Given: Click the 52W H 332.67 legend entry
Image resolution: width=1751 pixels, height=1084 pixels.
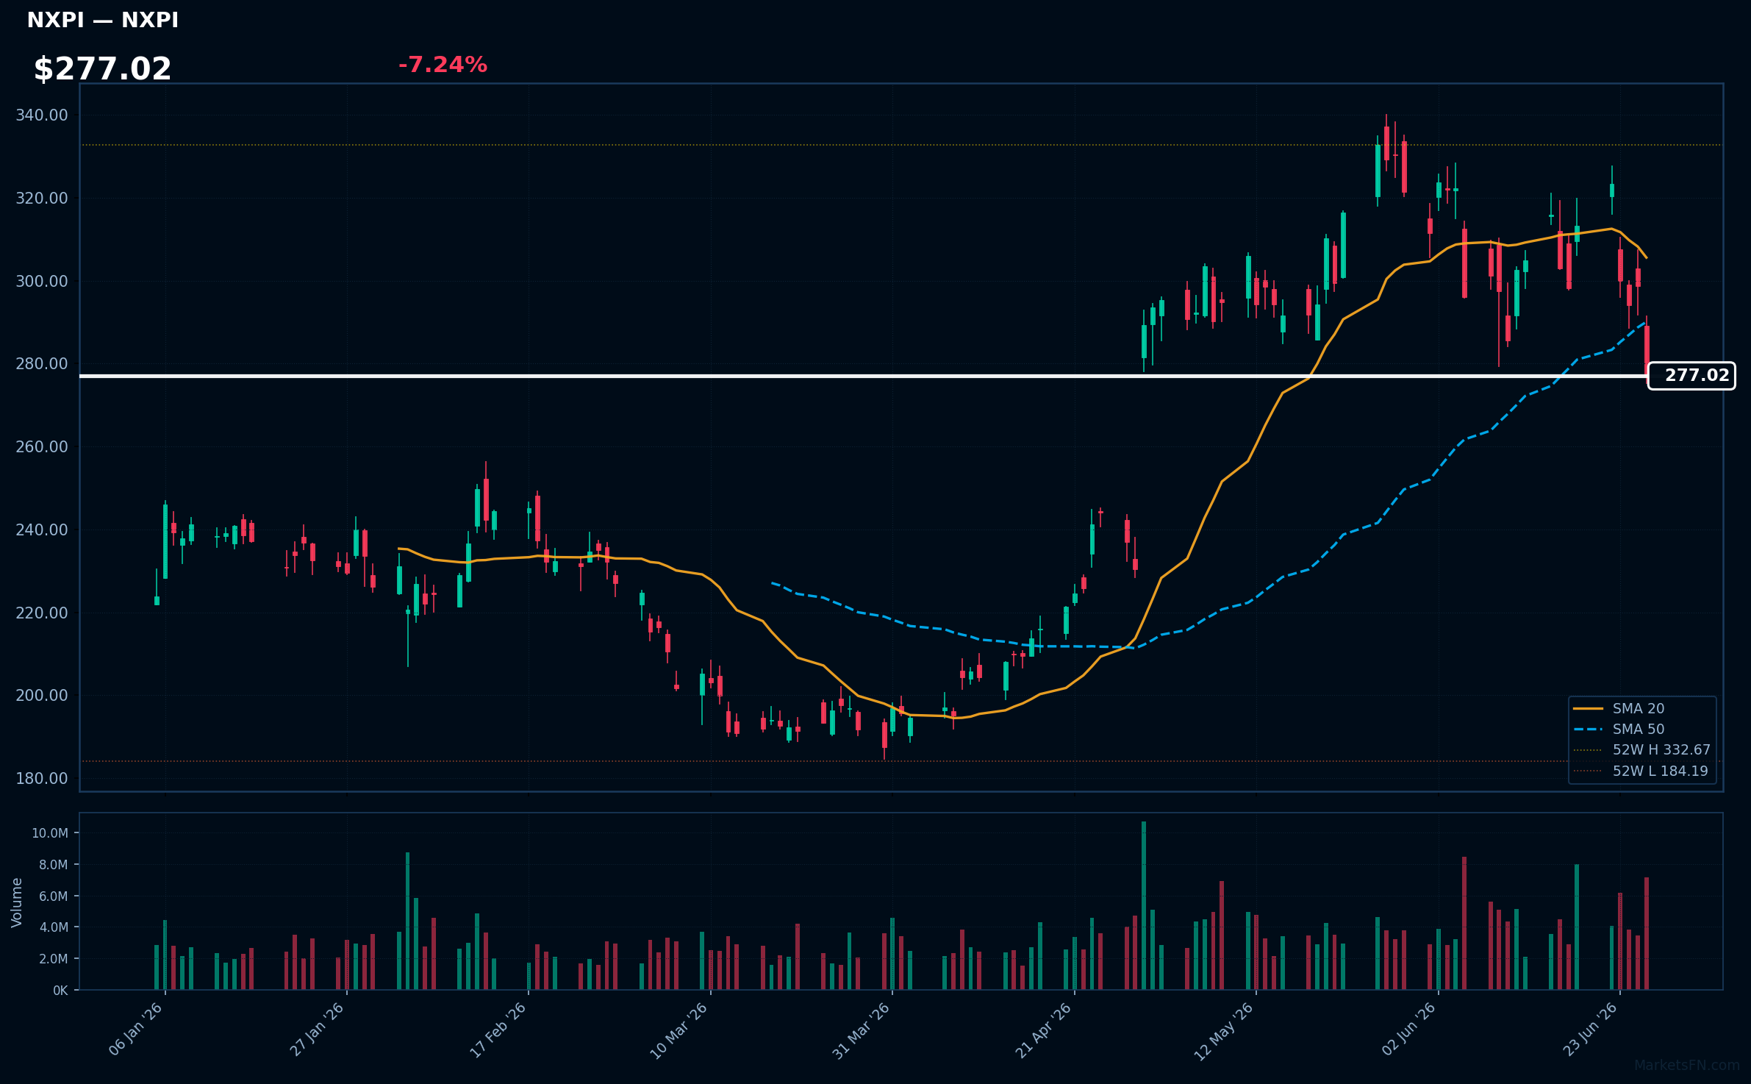Looking at the screenshot, I should (x=1642, y=749).
